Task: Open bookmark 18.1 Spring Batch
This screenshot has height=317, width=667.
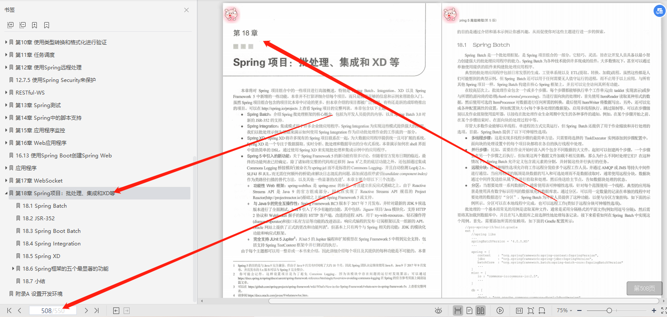Action: coord(45,206)
